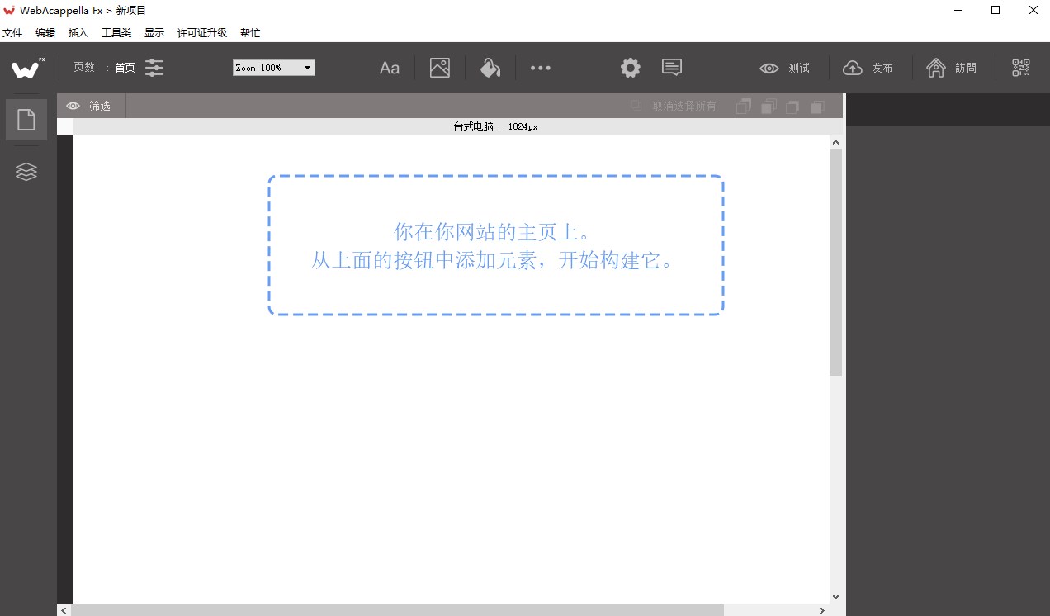The image size is (1050, 616).
Task: Select the pages panel icon in sidebar
Action: (26, 119)
